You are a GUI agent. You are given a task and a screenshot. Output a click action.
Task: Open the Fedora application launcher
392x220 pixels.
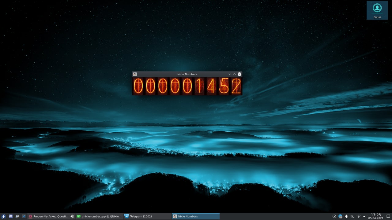(x=4, y=216)
